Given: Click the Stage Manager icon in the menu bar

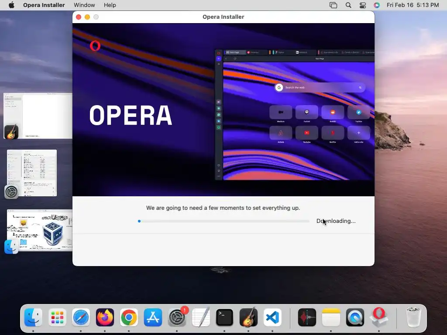Looking at the screenshot, I should [x=333, y=5].
